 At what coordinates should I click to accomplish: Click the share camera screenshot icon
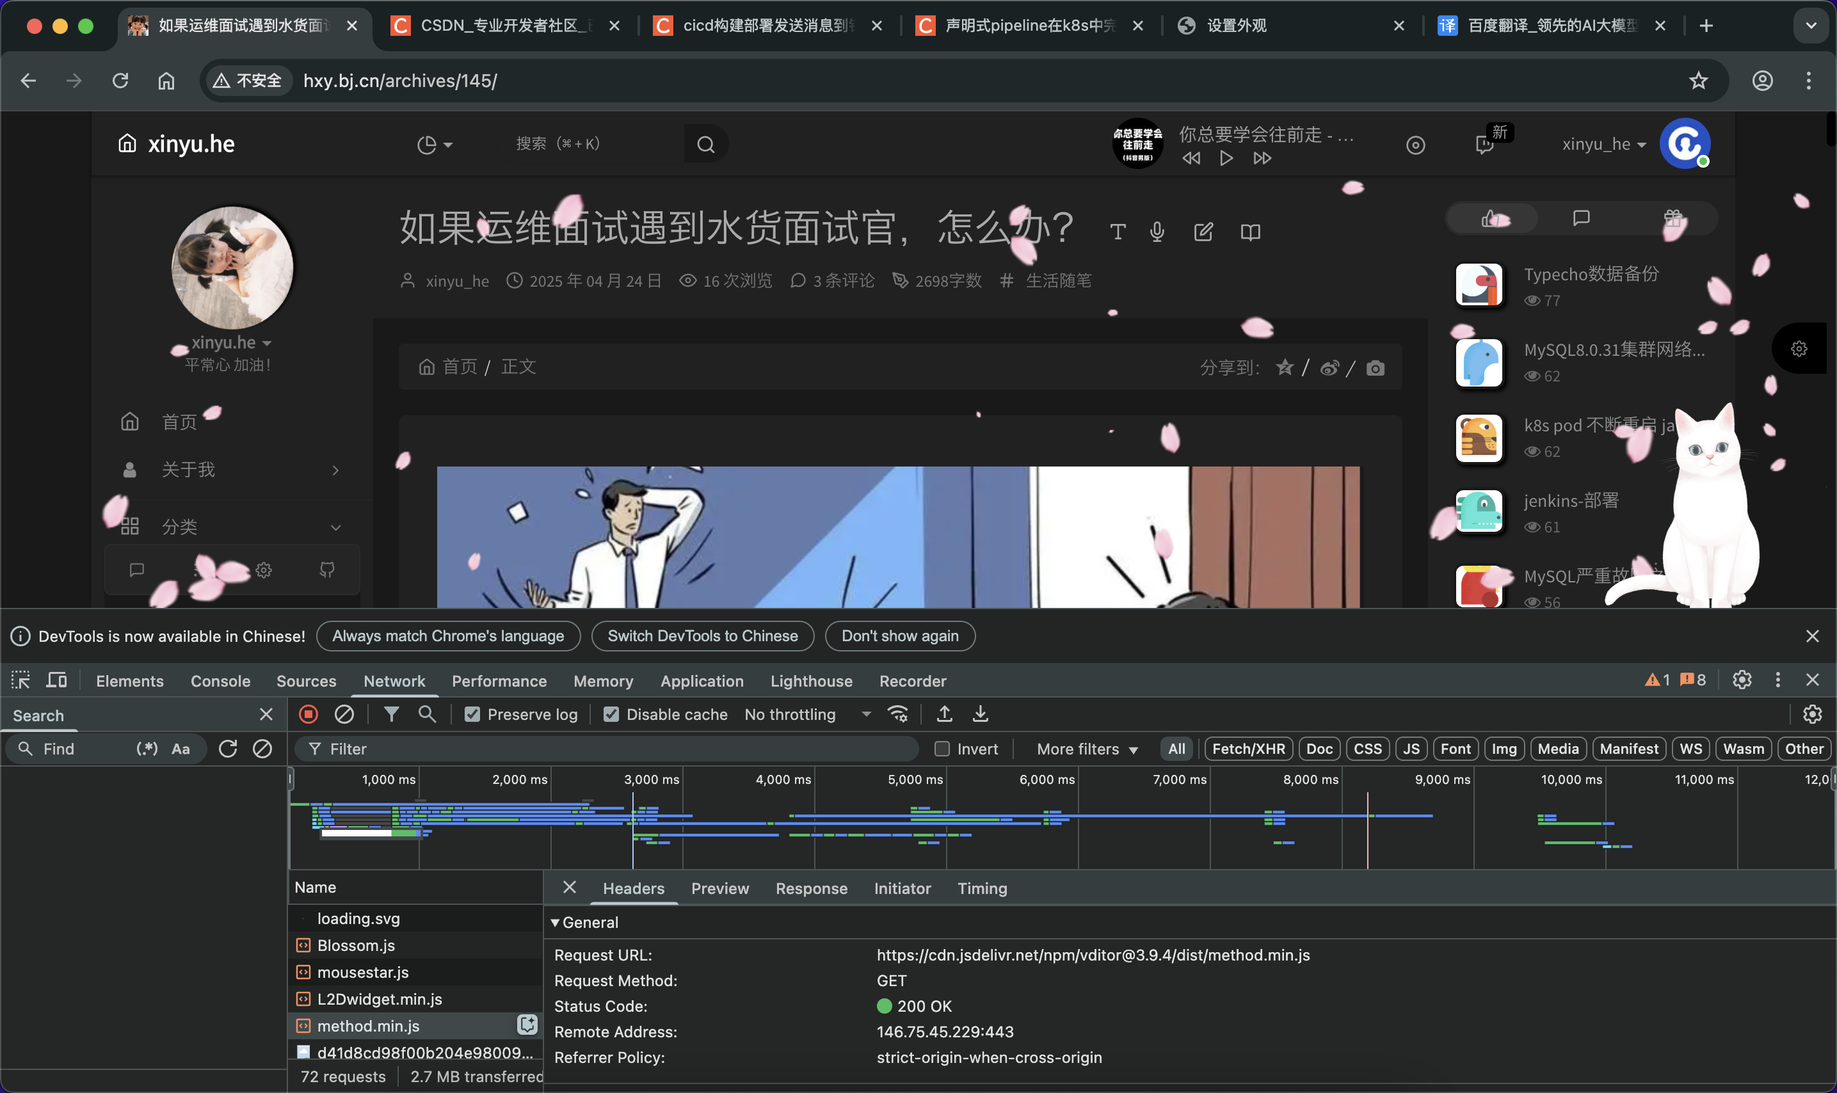[1375, 367]
